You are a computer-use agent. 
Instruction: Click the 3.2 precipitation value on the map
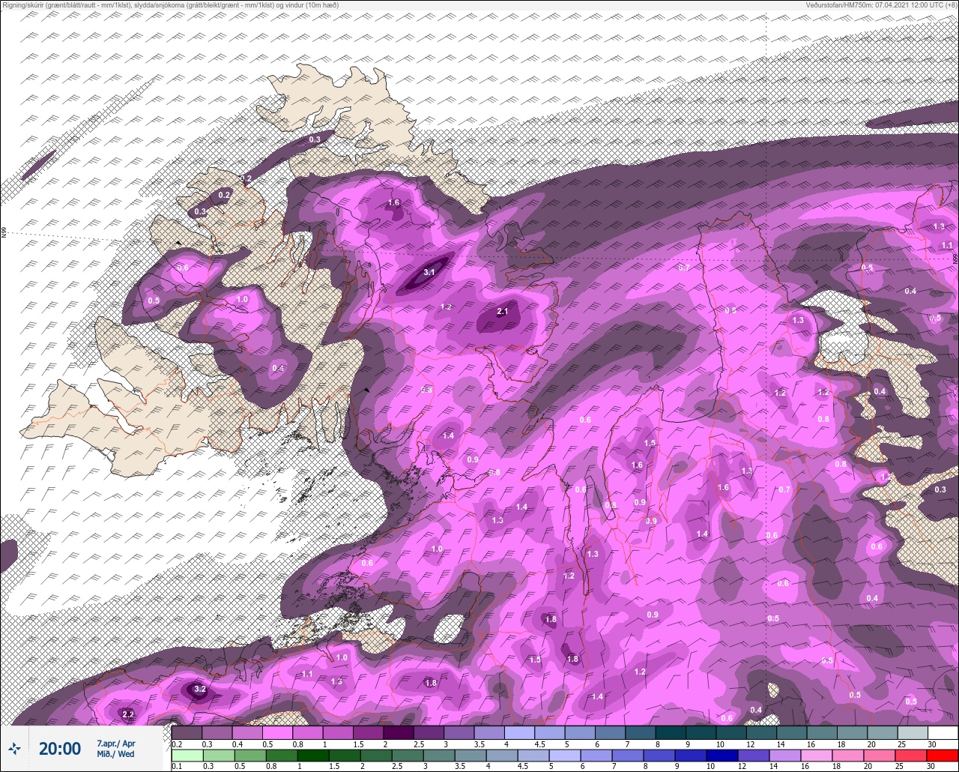(x=199, y=689)
